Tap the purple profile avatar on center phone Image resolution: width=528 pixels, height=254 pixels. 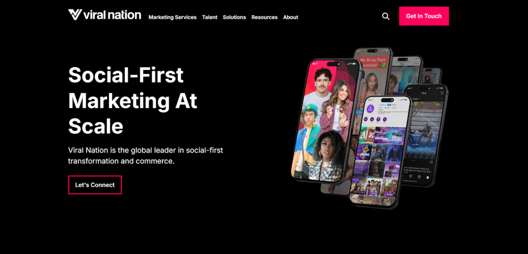(x=370, y=108)
